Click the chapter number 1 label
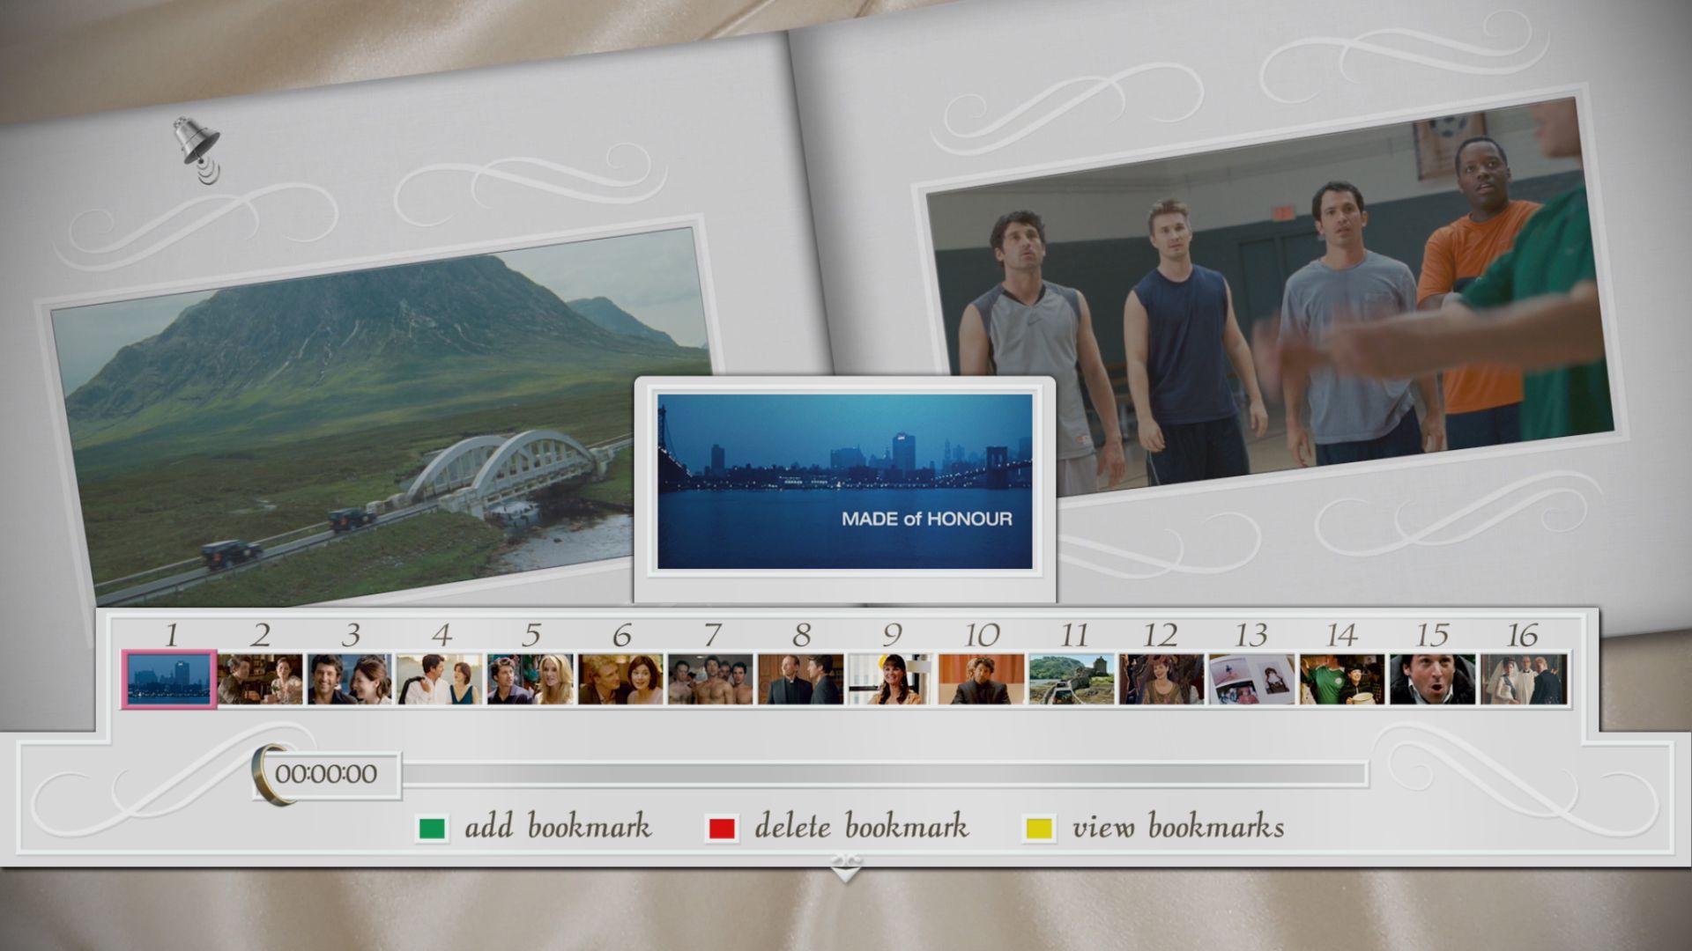This screenshot has height=951, width=1692. tap(171, 634)
